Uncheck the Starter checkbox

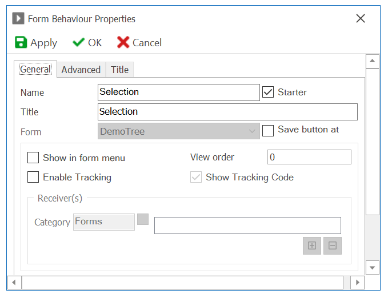click(x=268, y=92)
